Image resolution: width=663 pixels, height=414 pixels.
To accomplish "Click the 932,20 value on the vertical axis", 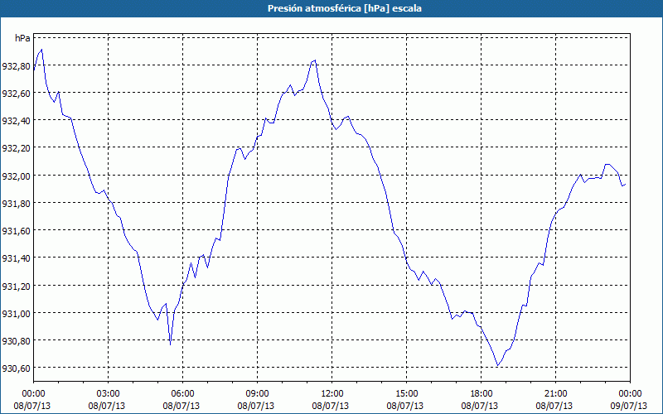I will 16,148.
